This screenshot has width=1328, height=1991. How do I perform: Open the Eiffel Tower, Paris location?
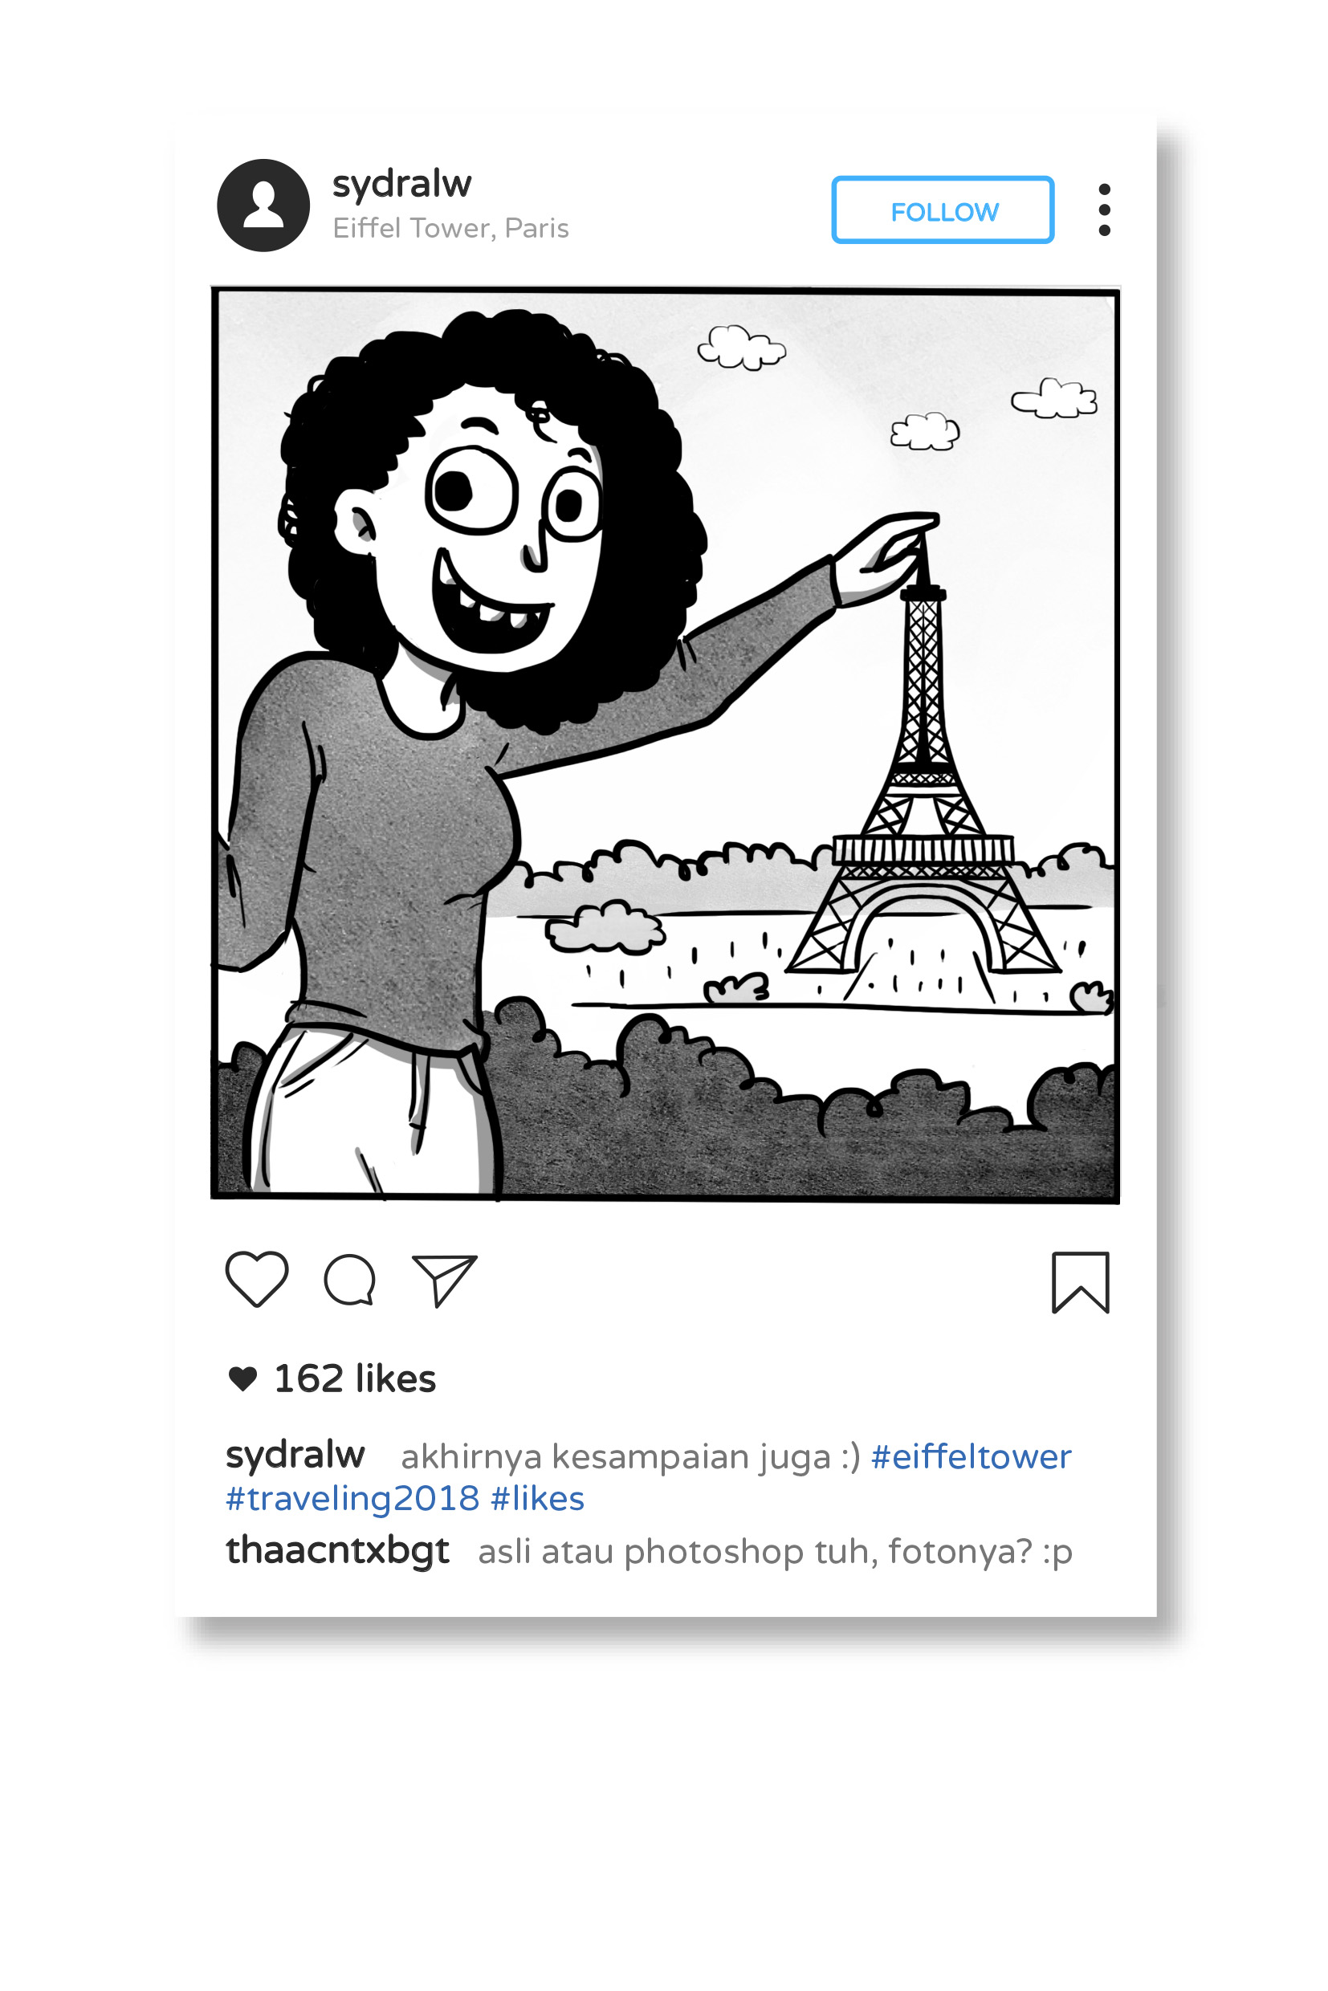pyautogui.click(x=450, y=229)
